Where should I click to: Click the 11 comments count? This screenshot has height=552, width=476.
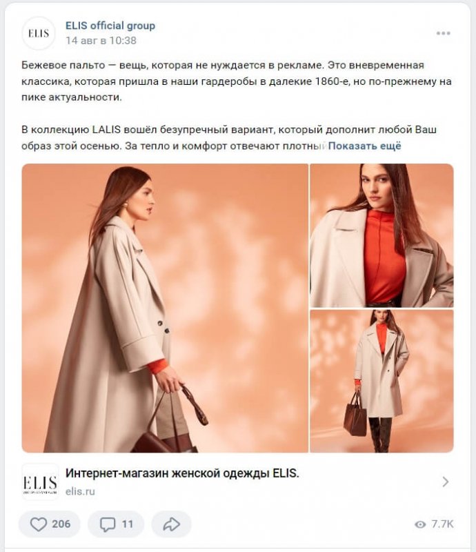128,524
